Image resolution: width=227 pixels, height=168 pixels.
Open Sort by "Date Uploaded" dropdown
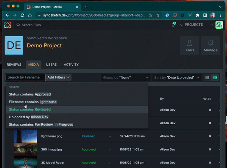pos(177,77)
